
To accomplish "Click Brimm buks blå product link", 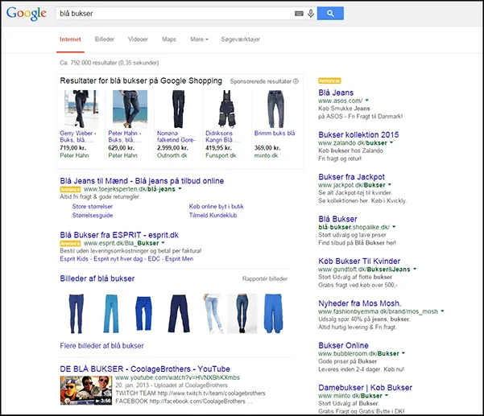I will [x=275, y=134].
